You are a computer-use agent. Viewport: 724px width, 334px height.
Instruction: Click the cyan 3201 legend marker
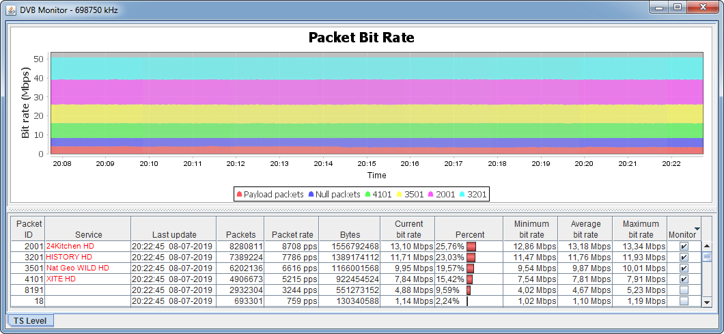point(463,195)
